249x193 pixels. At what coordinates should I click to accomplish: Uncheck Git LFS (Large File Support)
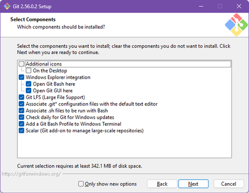21,97
